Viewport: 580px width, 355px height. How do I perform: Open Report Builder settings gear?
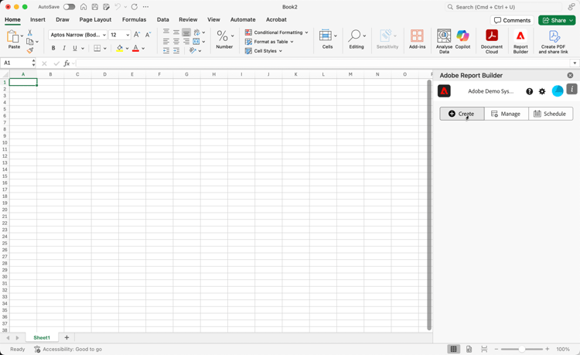coord(542,91)
